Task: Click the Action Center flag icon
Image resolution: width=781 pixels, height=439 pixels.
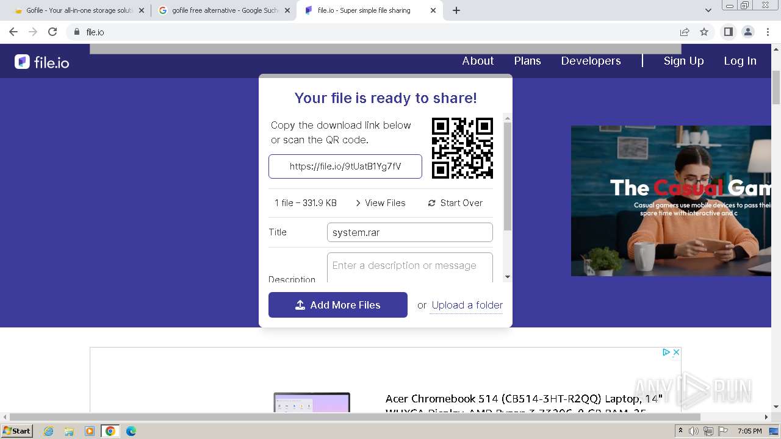Action: coord(723,431)
